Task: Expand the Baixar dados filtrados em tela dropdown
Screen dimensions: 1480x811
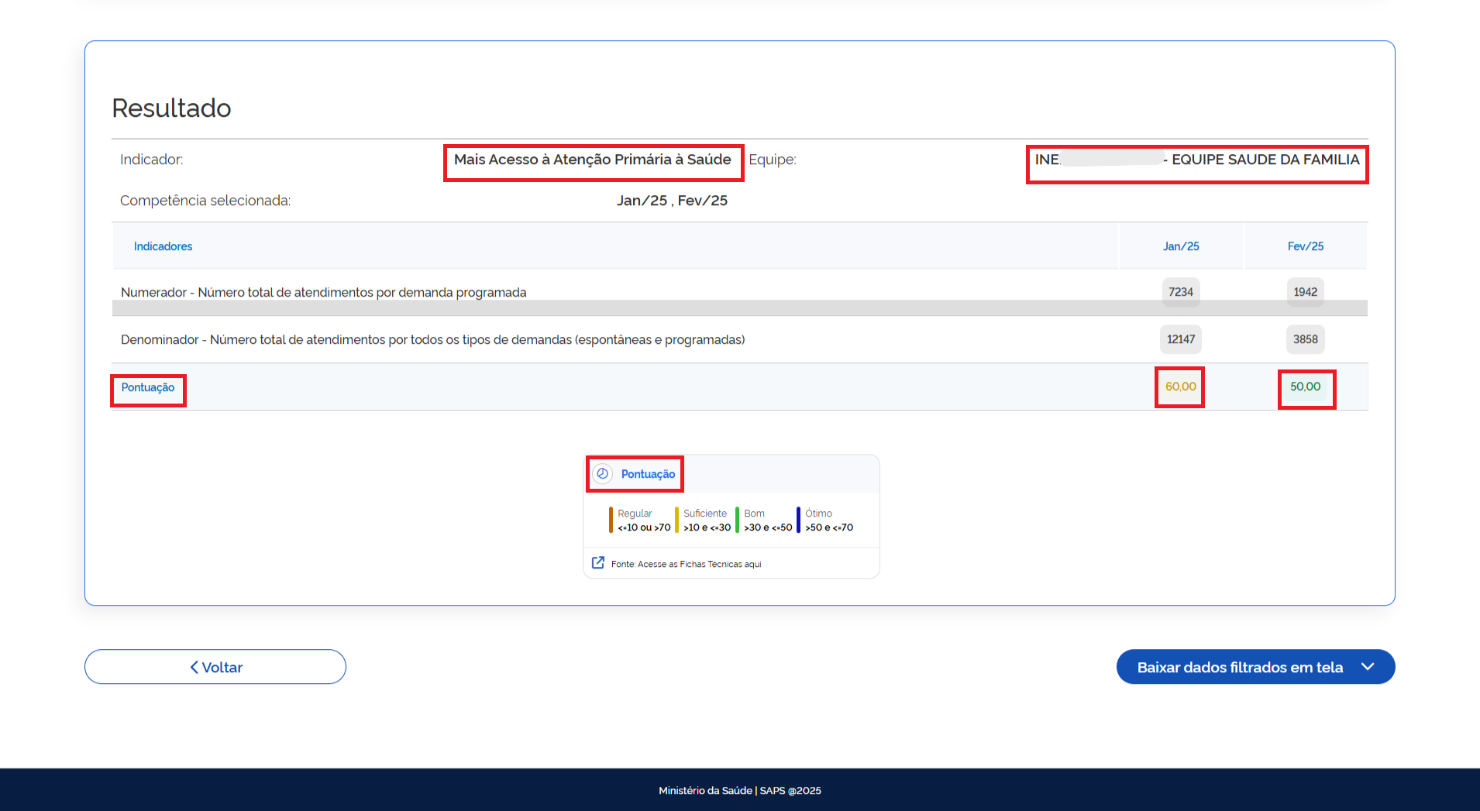Action: (x=1367, y=667)
